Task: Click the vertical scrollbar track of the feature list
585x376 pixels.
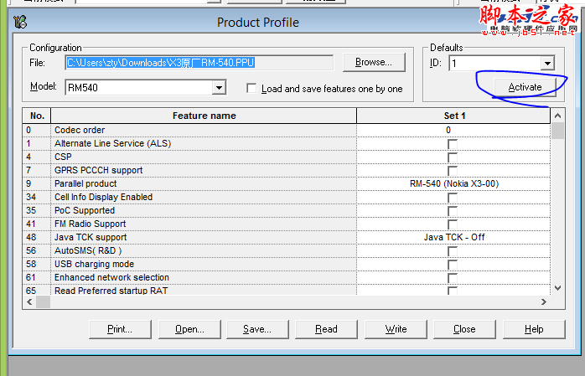Action: click(557, 209)
